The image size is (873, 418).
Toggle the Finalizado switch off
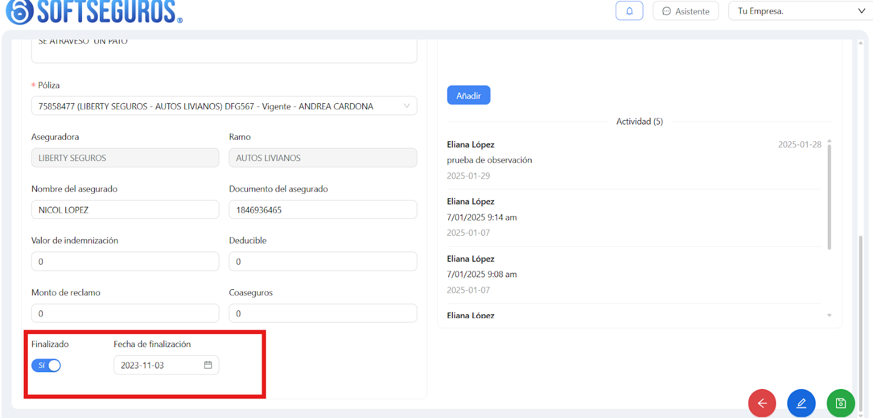click(x=46, y=366)
